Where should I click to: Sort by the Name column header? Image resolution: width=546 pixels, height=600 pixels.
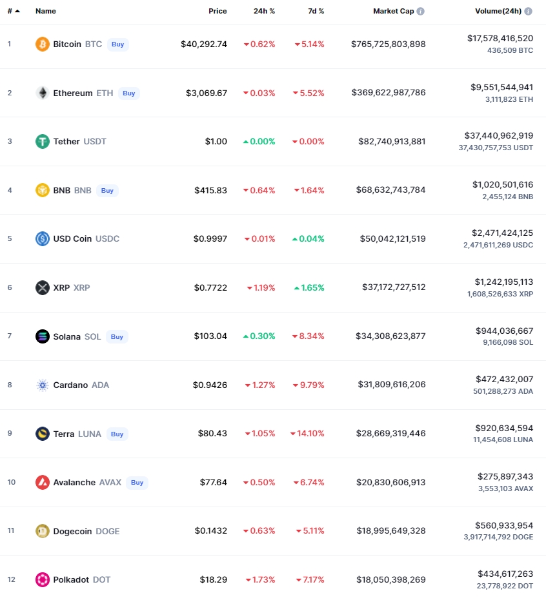(x=46, y=11)
